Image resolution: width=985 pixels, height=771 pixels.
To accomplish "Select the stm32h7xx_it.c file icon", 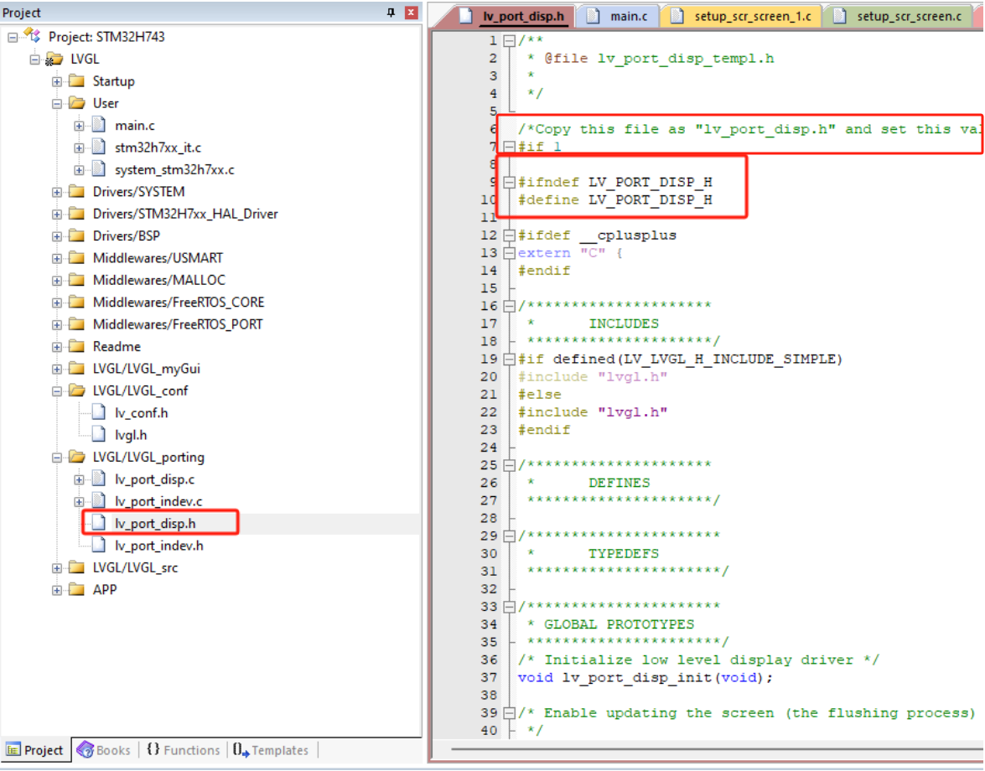I will (x=99, y=147).
